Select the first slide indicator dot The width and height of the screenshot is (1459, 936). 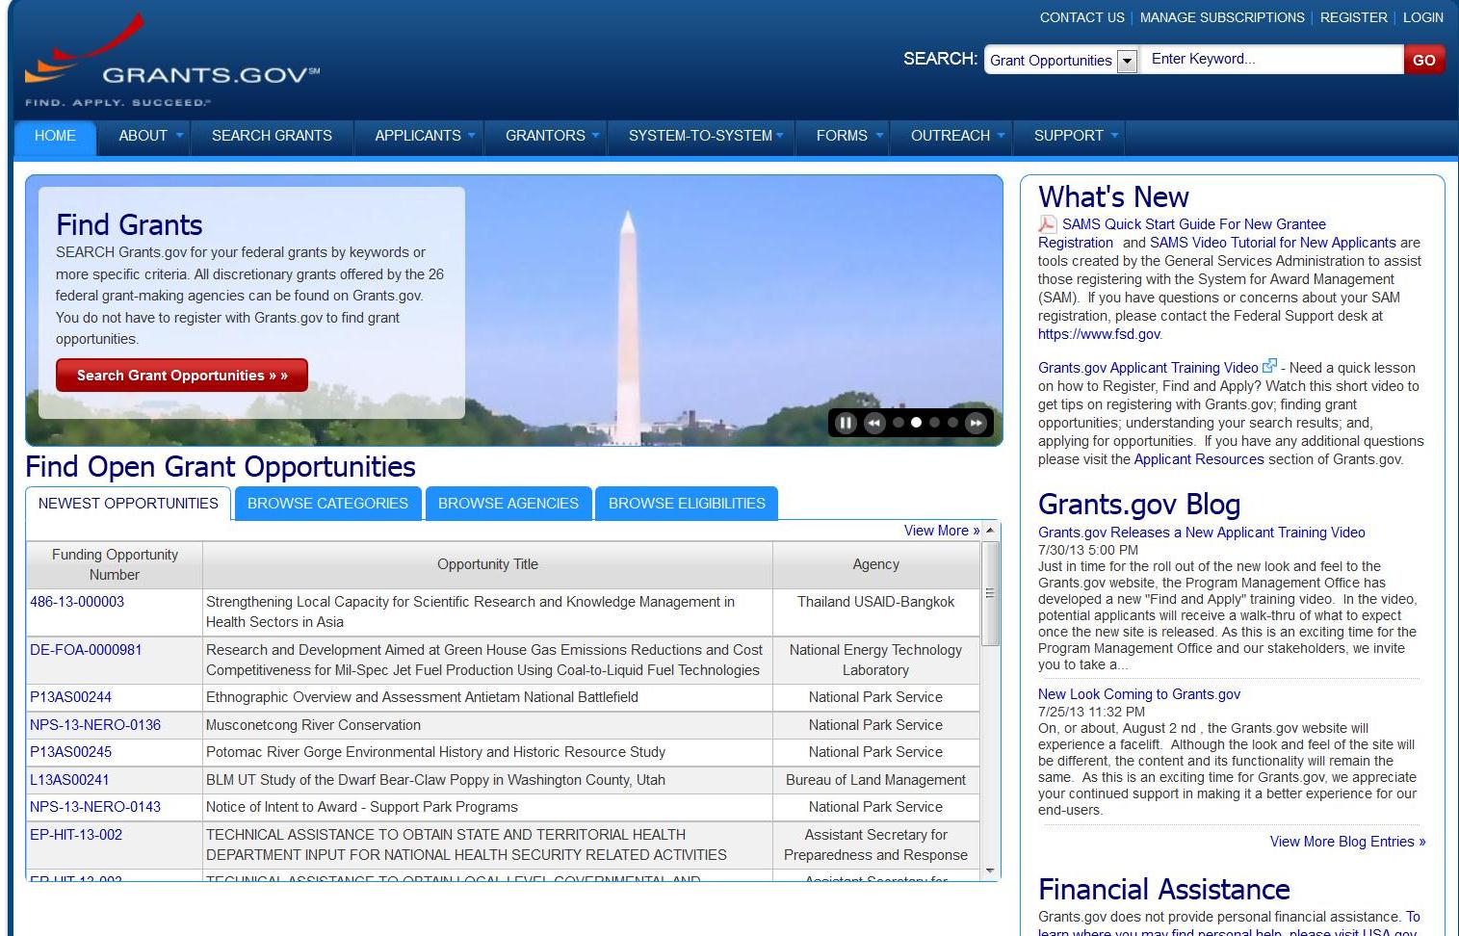pos(899,423)
